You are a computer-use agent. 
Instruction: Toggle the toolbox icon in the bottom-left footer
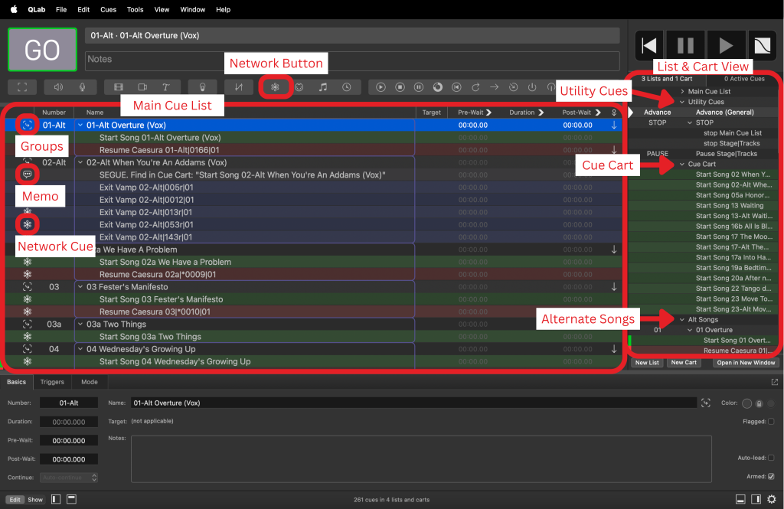tap(71, 499)
